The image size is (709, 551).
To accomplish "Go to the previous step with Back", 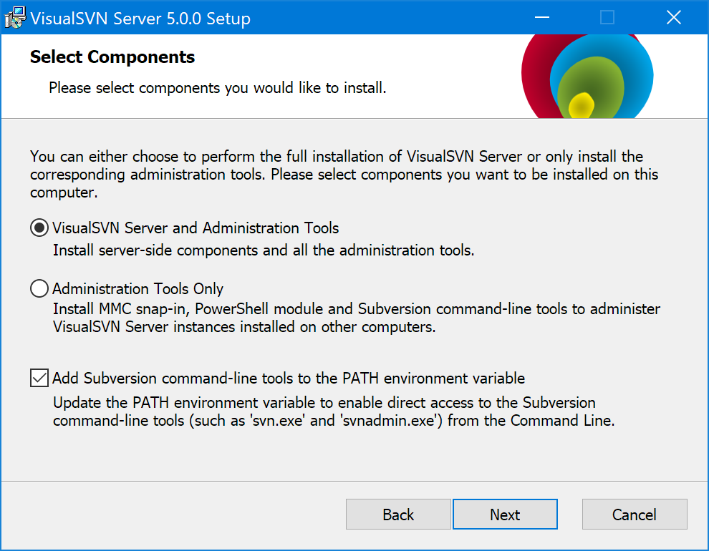I will point(398,515).
